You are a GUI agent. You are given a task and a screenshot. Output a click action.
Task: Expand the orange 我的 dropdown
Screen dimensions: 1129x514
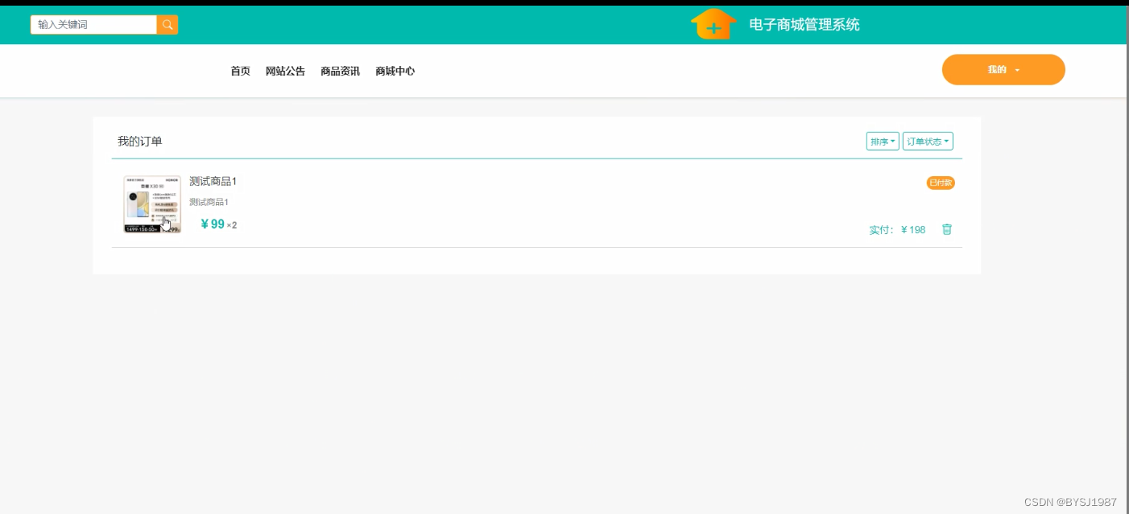(x=1003, y=70)
